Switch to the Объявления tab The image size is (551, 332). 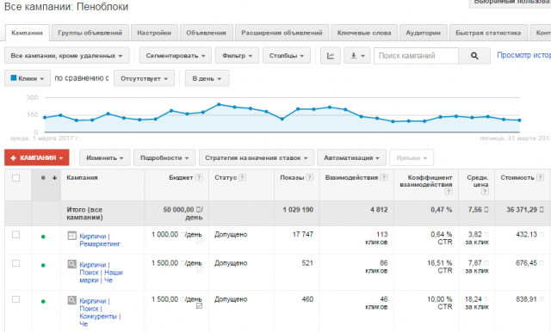coord(207,33)
